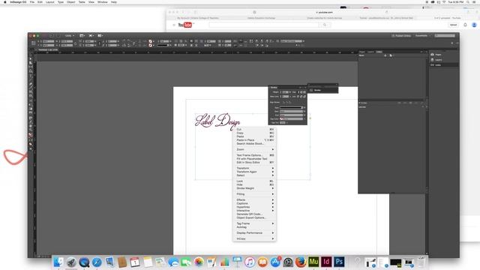
Task: Open the Object menu in menu bar
Action: pos(71,2)
